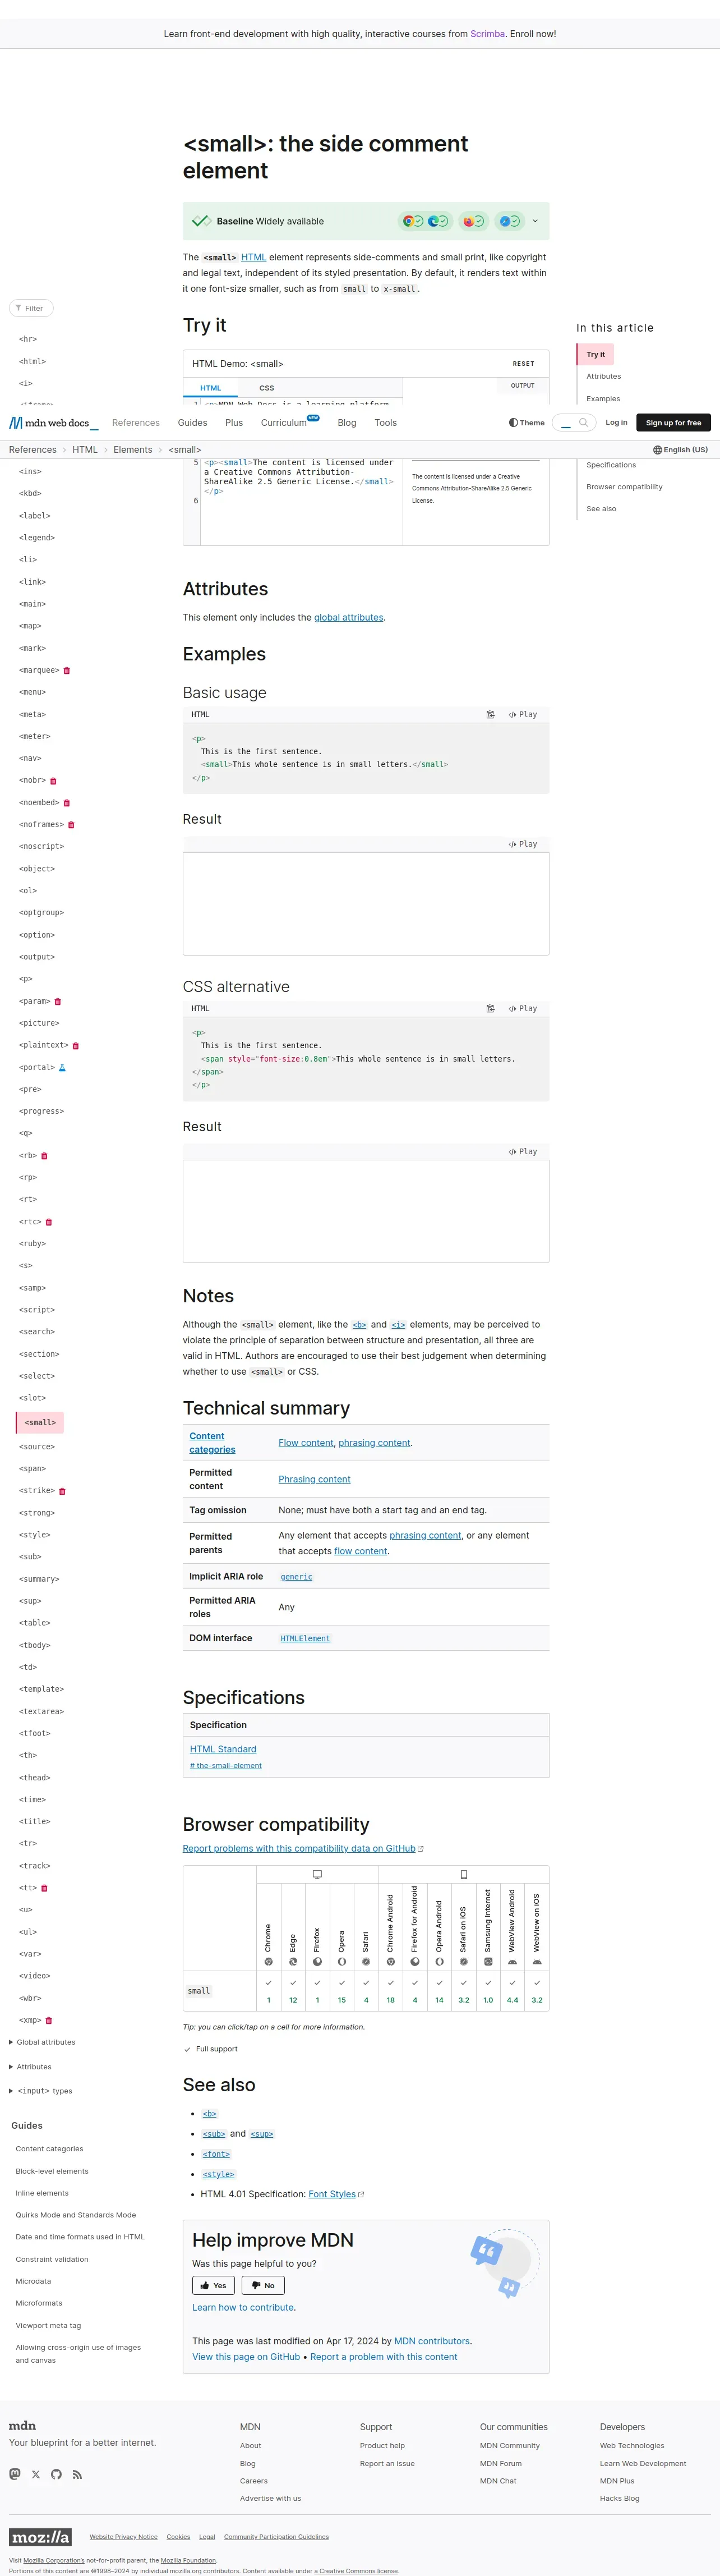
Task: Open MDN Mastodon icon in footer
Action: [x=15, y=2475]
